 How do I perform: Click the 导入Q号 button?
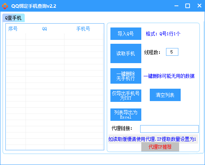pos(126,34)
